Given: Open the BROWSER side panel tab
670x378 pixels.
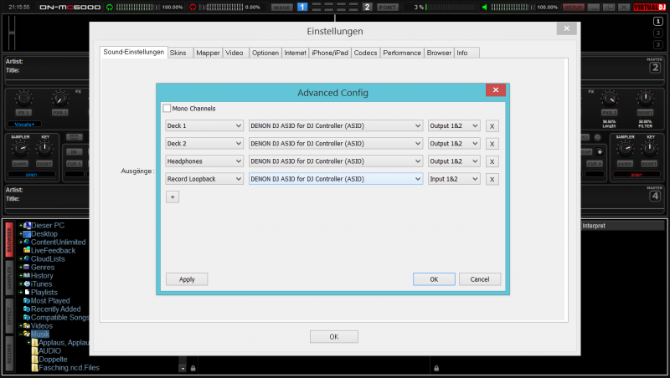Looking at the screenshot, I should [x=9, y=240].
